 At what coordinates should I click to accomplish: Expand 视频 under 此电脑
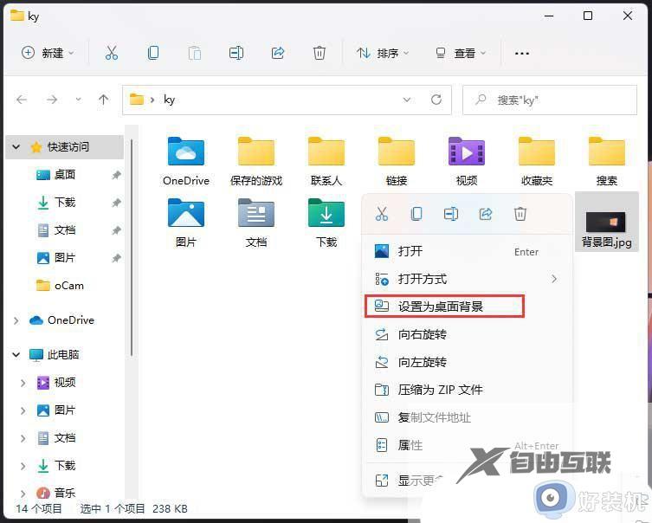pos(23,383)
